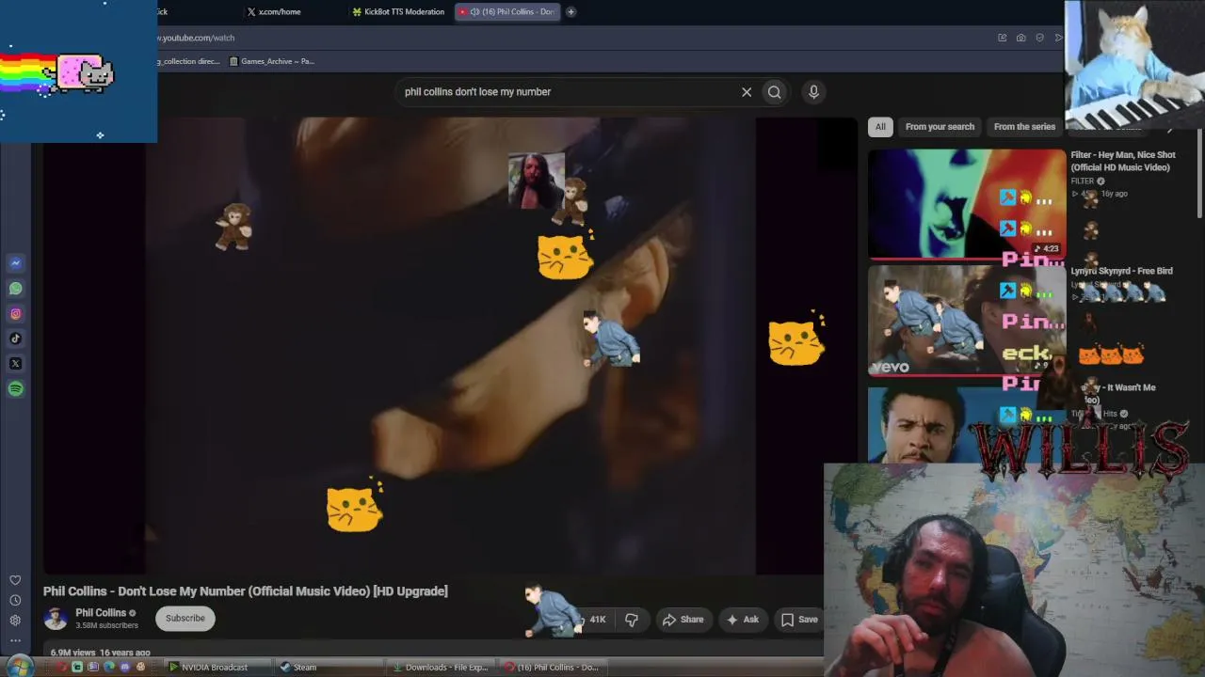Subscribe to the Phil Collins channel
Image resolution: width=1205 pixels, height=677 pixels.
[x=185, y=619]
